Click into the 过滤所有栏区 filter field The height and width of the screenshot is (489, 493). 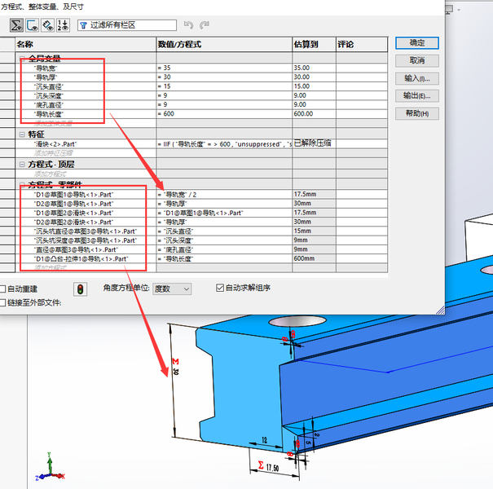pyautogui.click(x=127, y=25)
